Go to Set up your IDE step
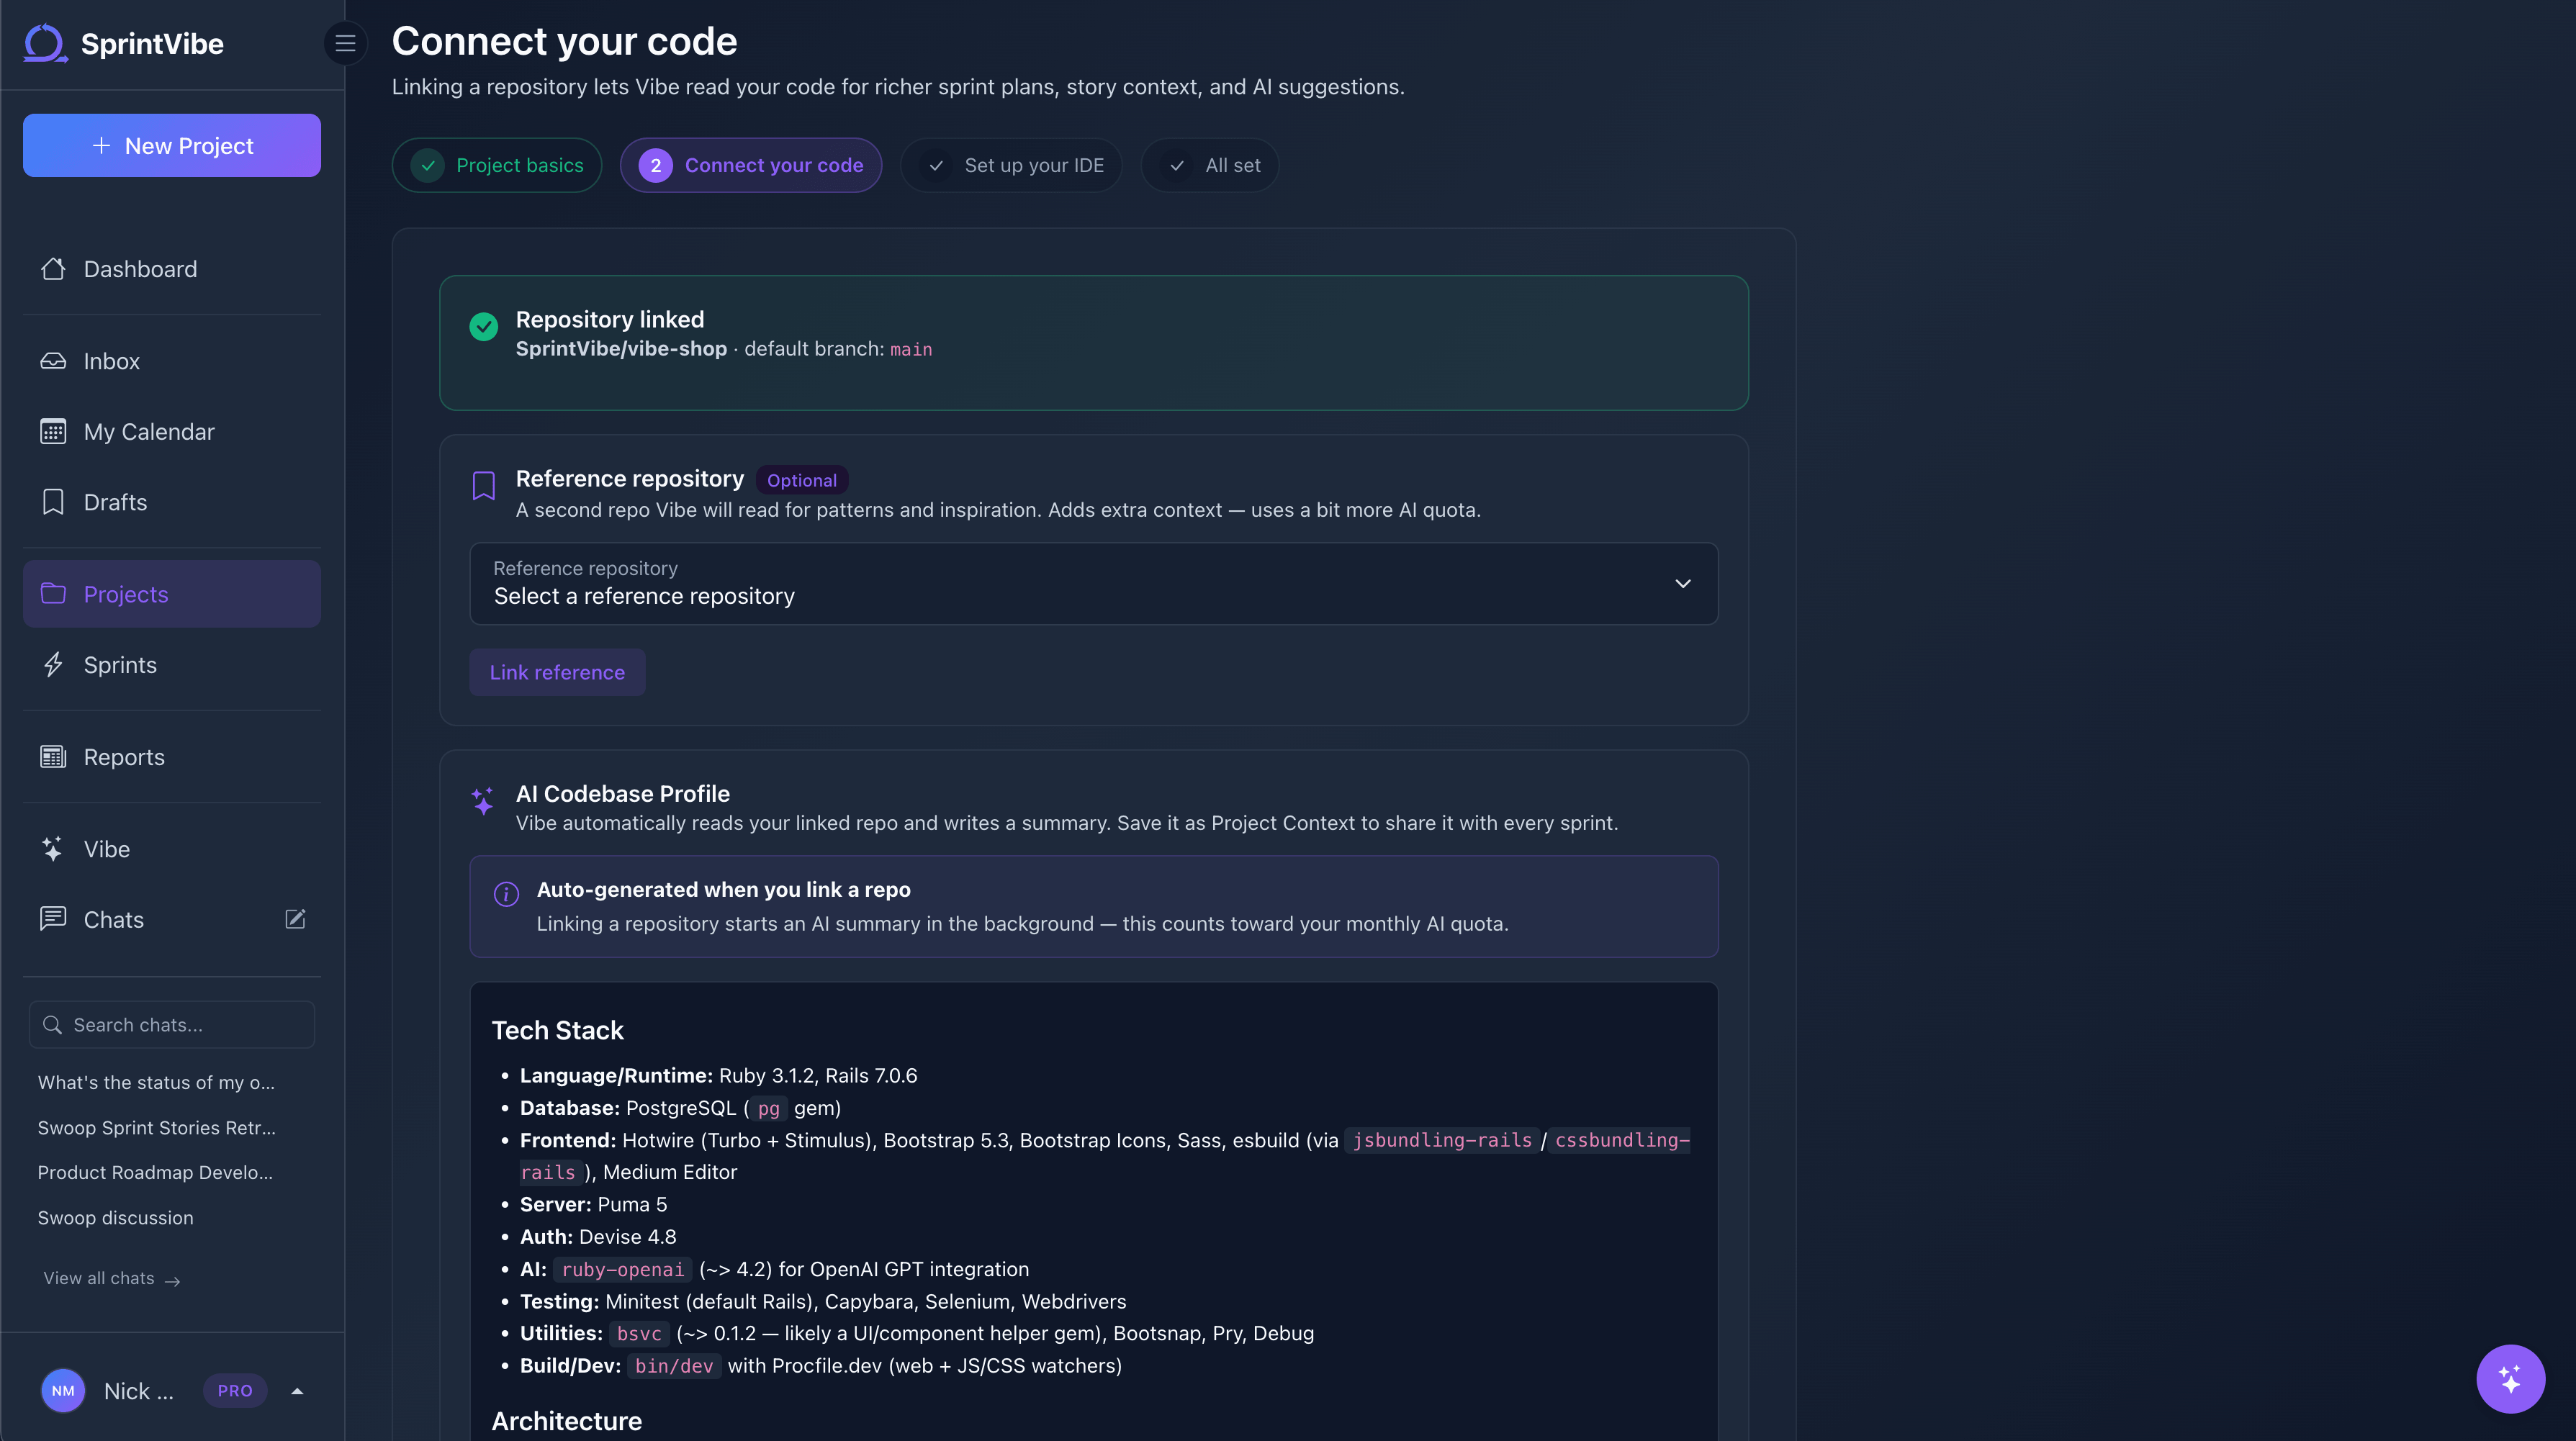The image size is (2576, 1441). 1011,165
